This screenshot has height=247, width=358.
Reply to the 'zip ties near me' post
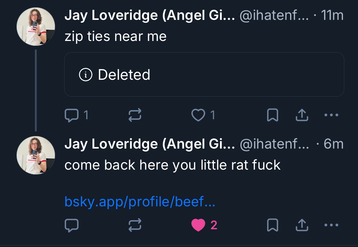72,115
